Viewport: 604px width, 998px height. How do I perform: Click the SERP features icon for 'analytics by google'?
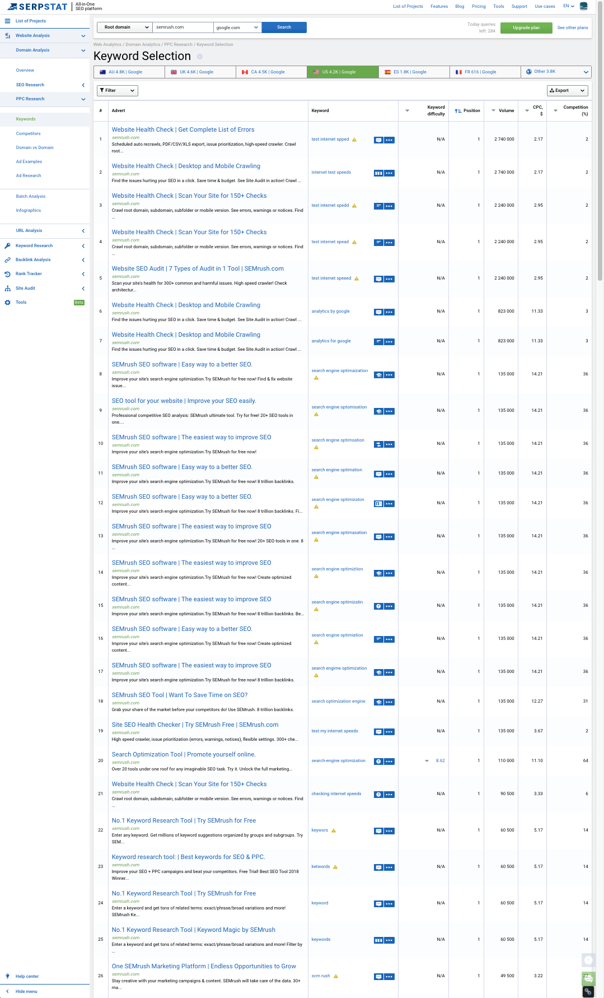pyautogui.click(x=378, y=312)
